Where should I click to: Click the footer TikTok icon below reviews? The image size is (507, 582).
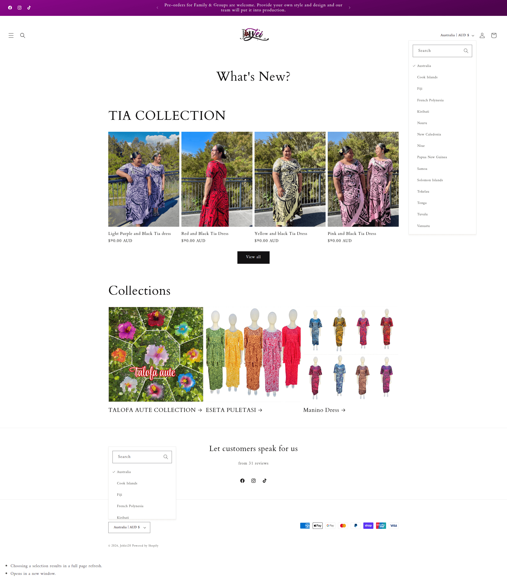265,480
